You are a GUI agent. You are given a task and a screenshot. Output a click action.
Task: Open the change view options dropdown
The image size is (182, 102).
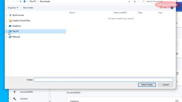click(x=165, y=8)
